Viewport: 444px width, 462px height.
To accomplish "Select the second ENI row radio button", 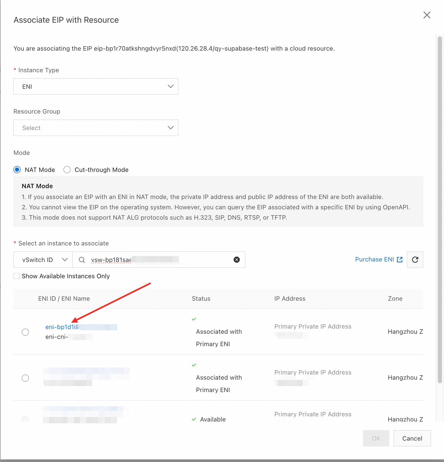I will click(x=25, y=378).
